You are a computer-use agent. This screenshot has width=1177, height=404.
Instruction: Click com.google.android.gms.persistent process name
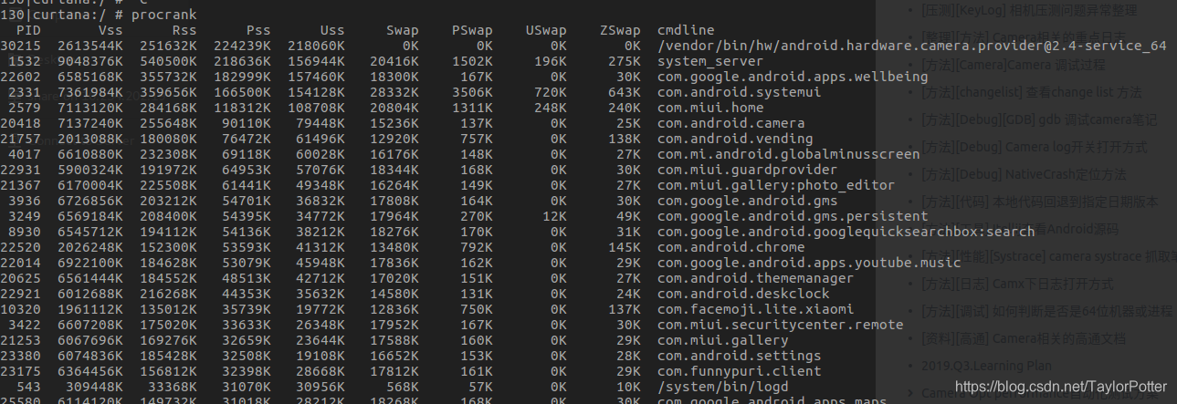pyautogui.click(x=793, y=216)
